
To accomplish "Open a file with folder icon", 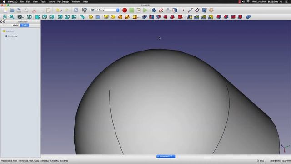I will tap(12, 10).
